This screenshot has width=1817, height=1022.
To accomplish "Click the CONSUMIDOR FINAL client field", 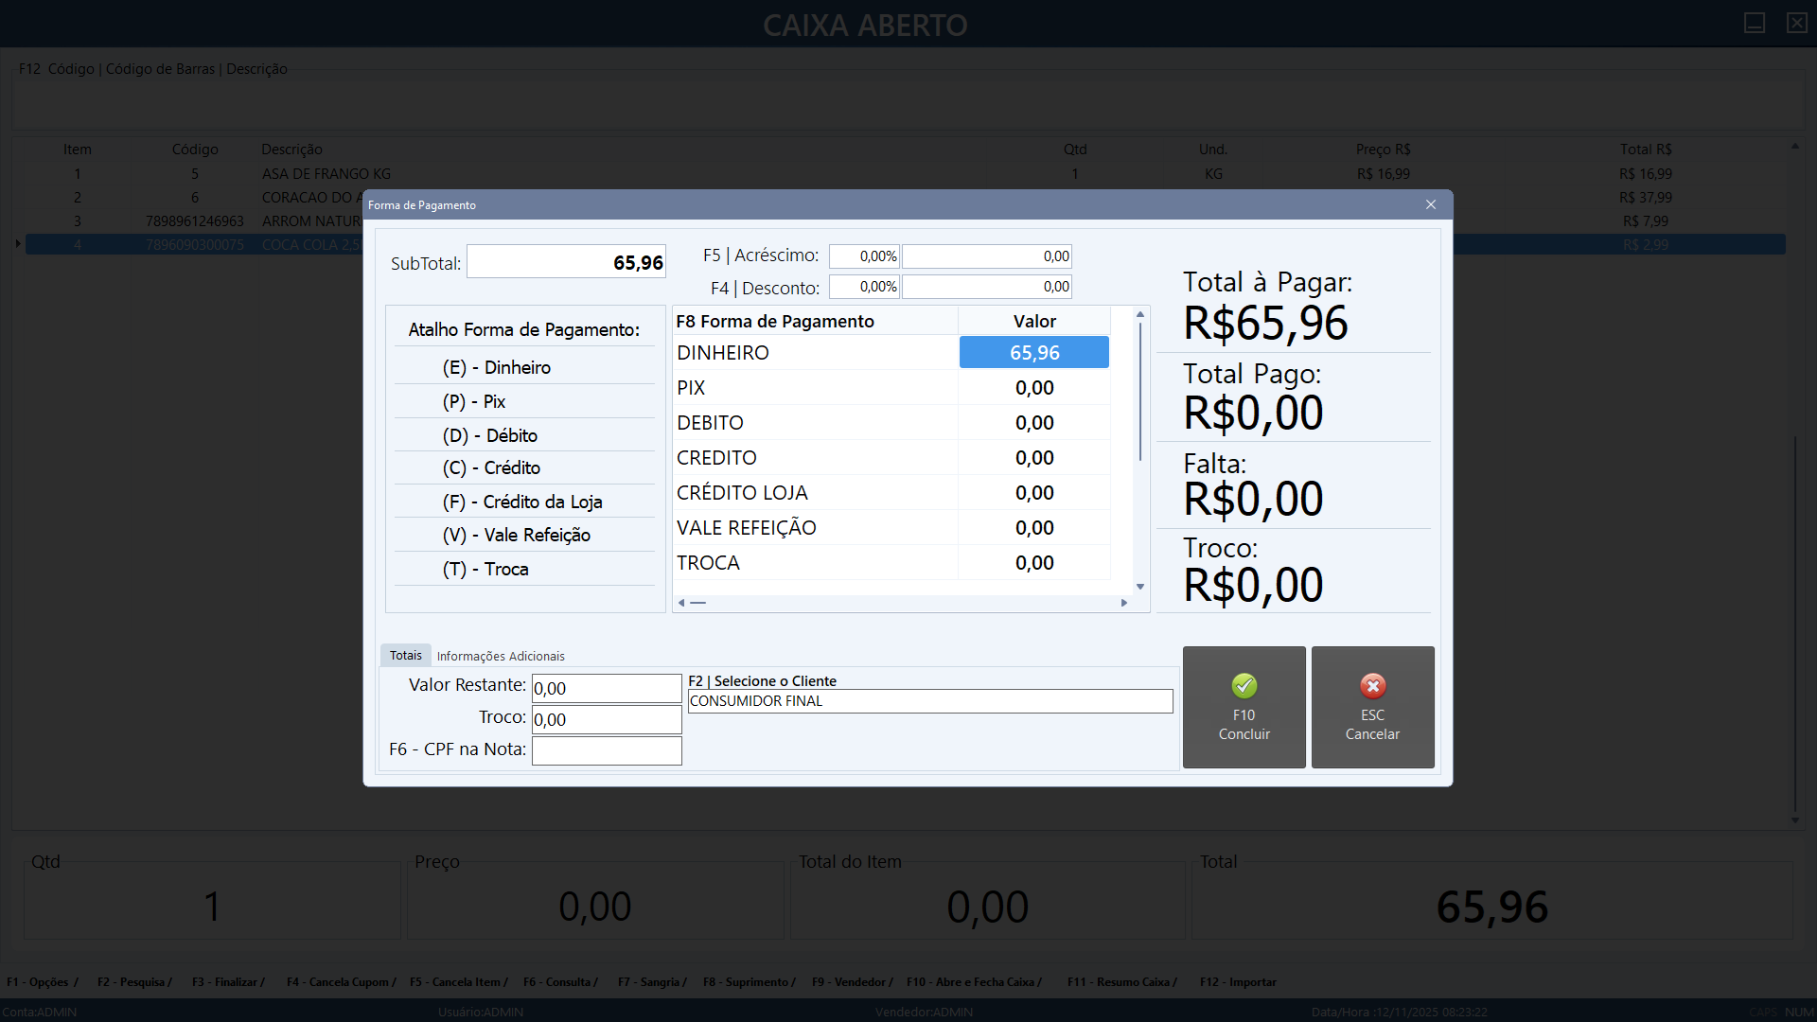I will click(x=929, y=701).
